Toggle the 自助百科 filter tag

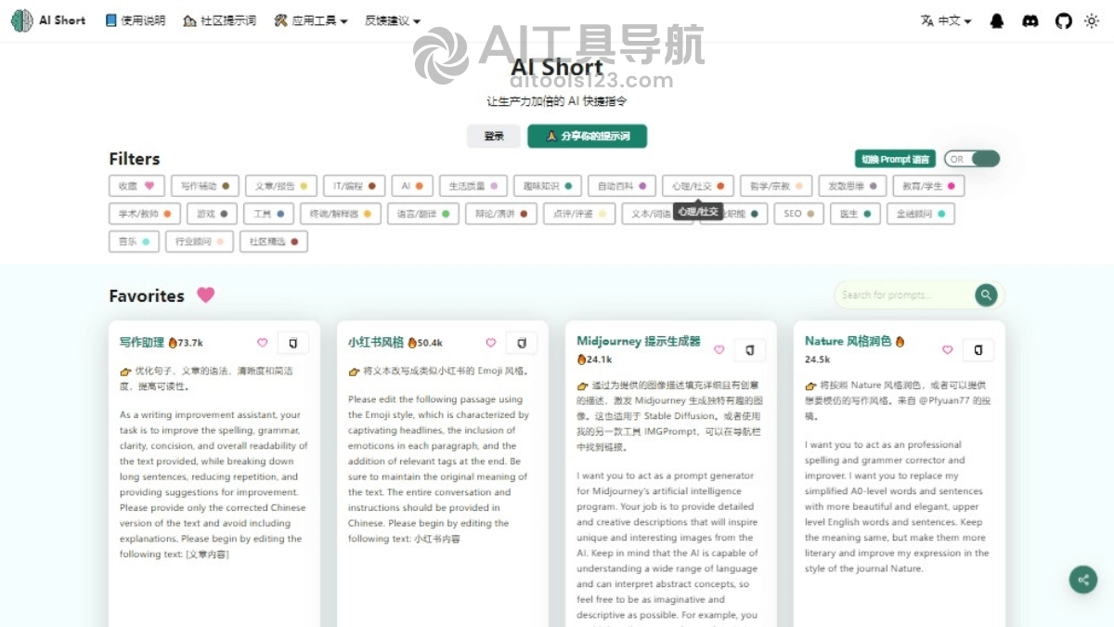(622, 186)
